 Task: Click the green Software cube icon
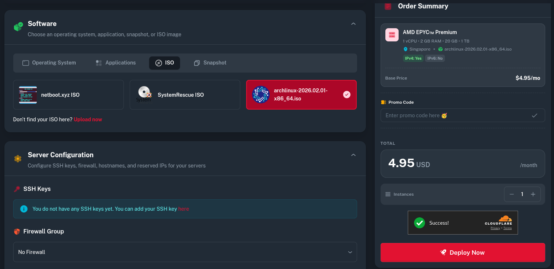click(18, 27)
